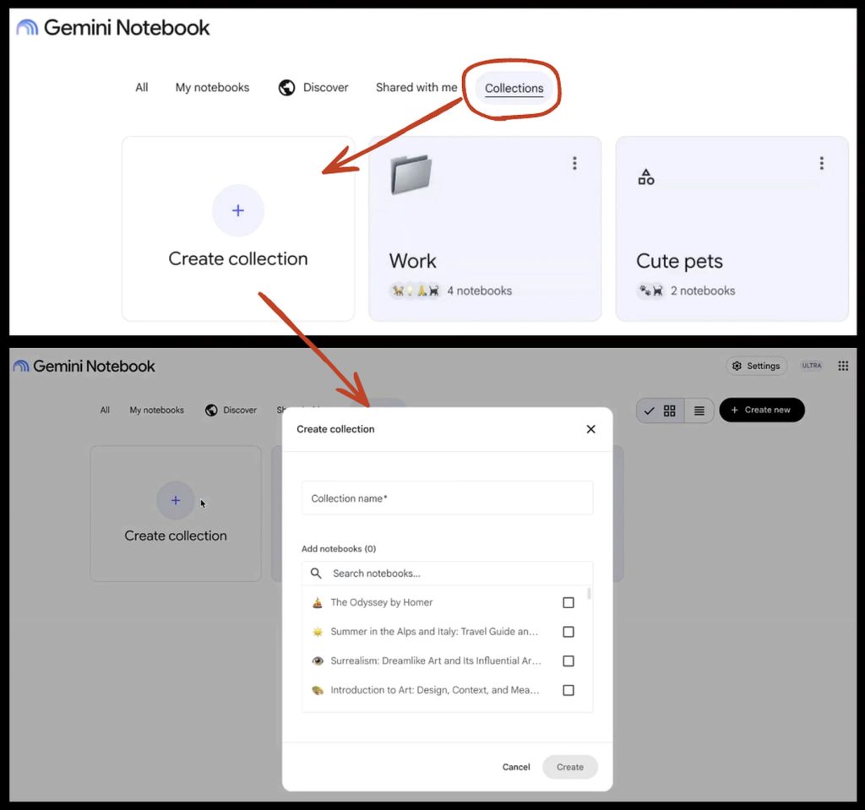Click the Create new button
865x810 pixels.
761,410
